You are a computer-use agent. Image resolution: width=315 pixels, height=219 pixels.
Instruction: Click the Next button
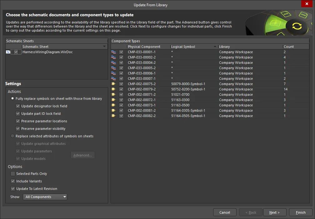(275, 212)
